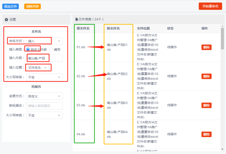The height and width of the screenshot is (154, 226).
Task: Open the 命名方式 dropdown
Action: pos(44,41)
